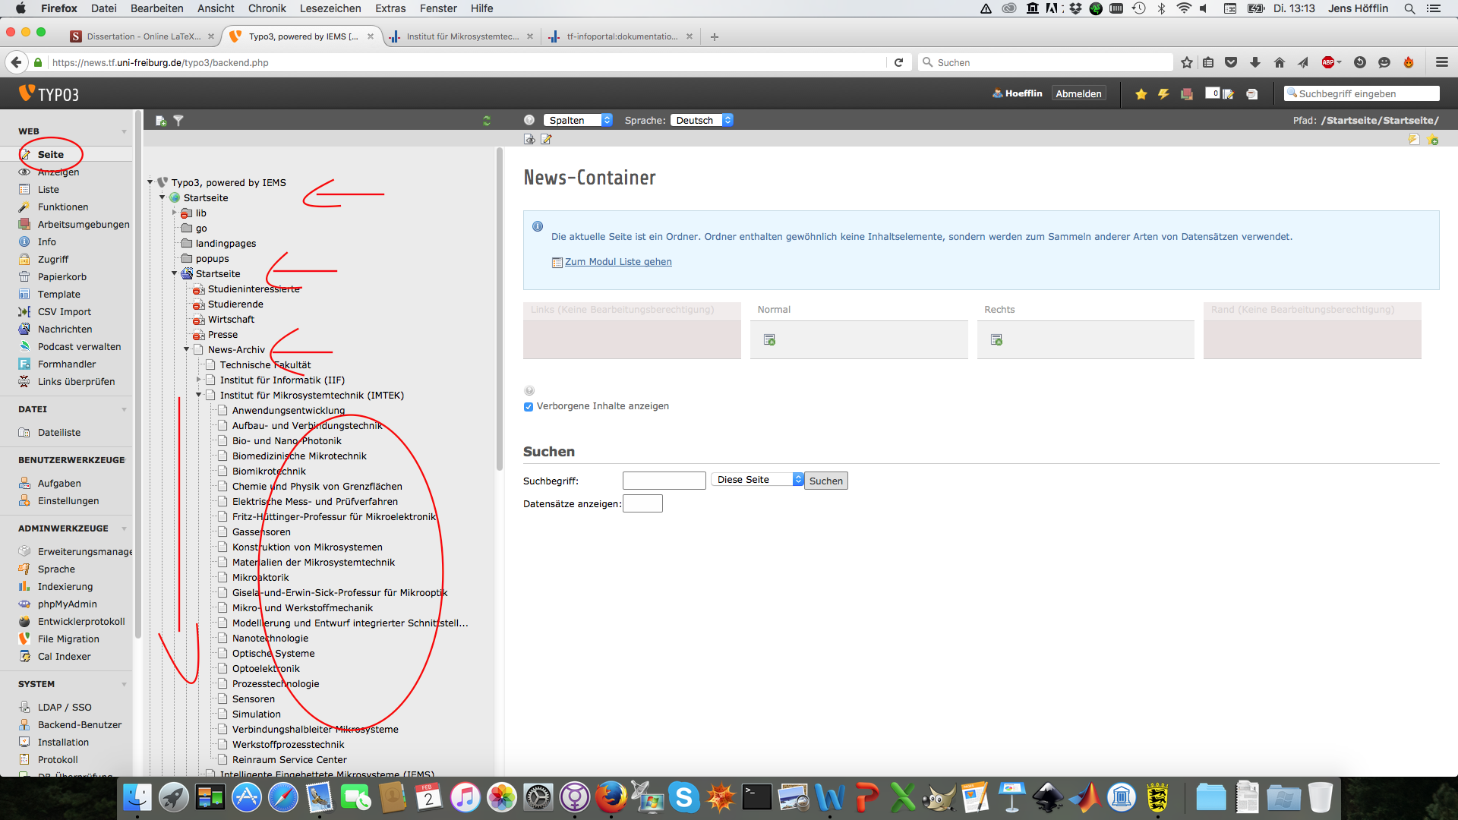Collapse the SYSTEM module group
This screenshot has width=1458, height=820.
point(124,685)
